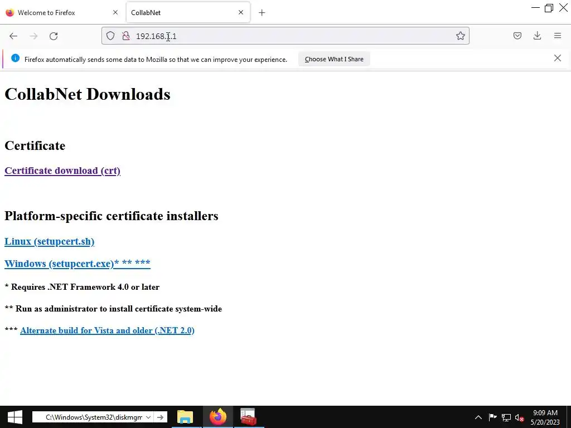Select the CollabNet tab

point(188,12)
